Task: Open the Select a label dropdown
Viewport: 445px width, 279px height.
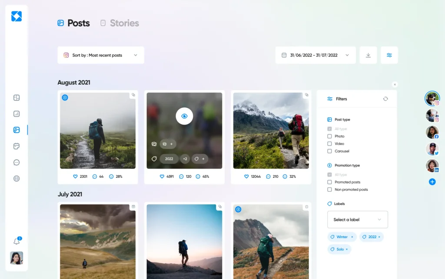Action: pos(357,219)
